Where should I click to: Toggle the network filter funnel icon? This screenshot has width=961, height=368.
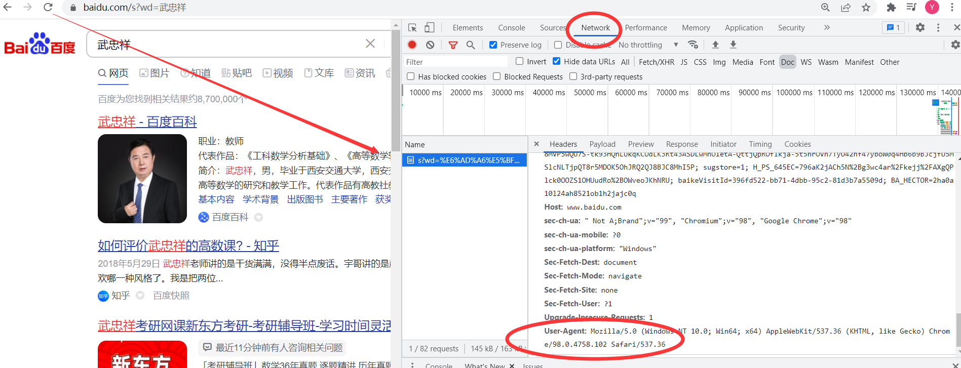(x=453, y=45)
